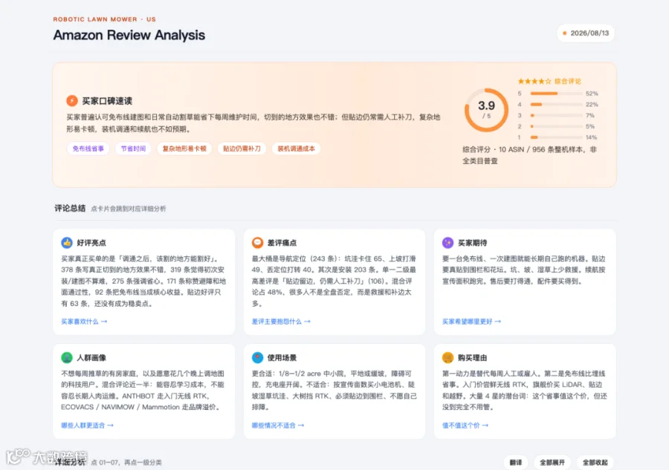The width and height of the screenshot is (669, 470).
Task: Open the 哪些情况不适合 link
Action: [278, 425]
